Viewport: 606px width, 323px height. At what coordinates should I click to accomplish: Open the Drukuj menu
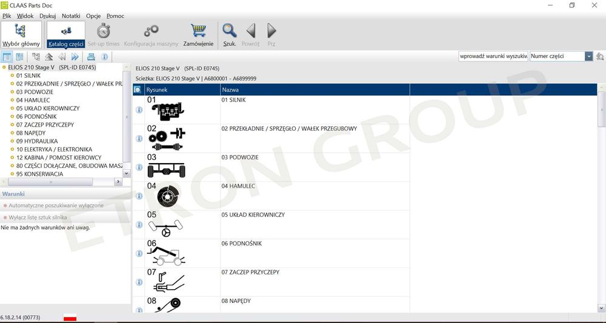coord(48,16)
